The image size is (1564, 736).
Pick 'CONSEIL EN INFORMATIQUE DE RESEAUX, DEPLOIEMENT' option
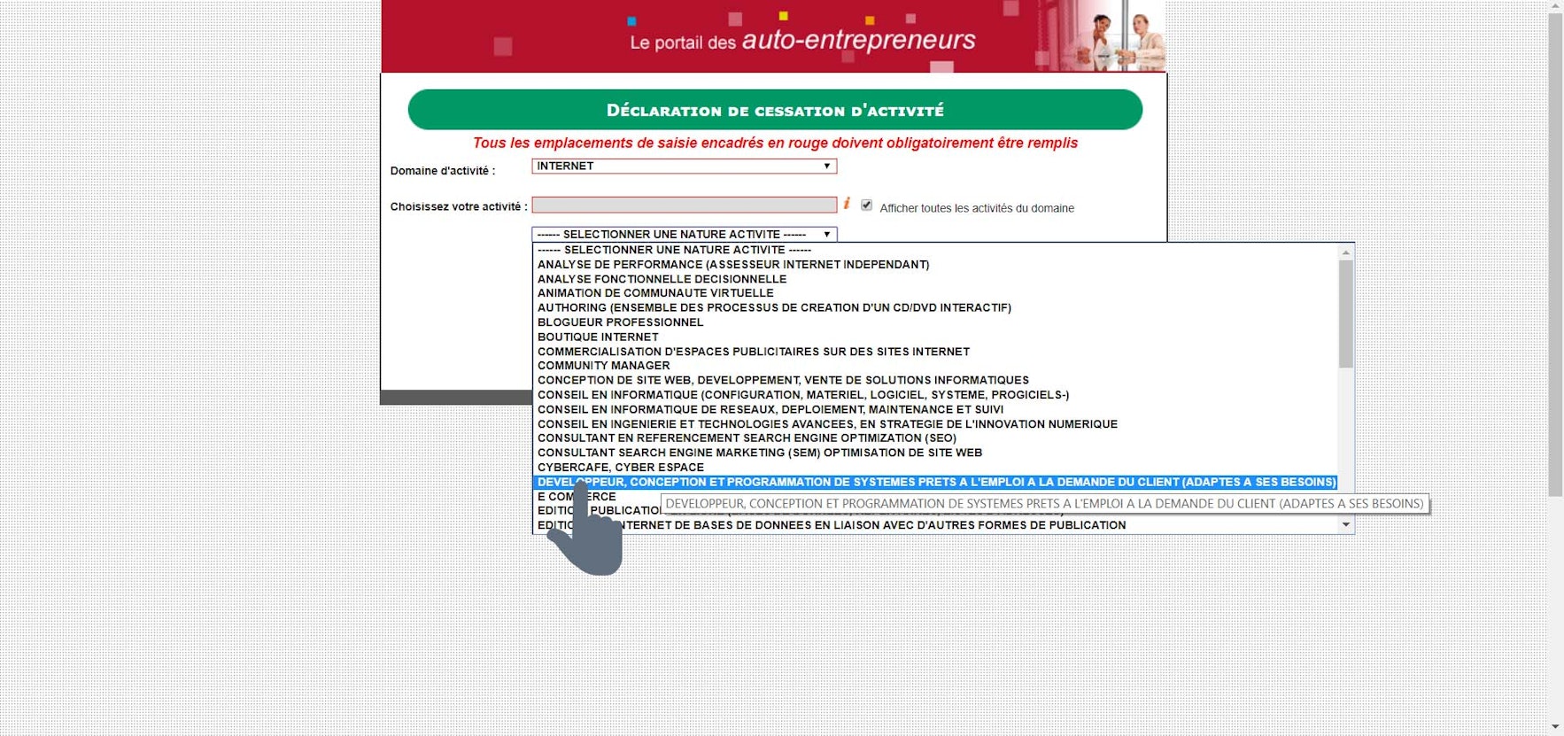[935, 410]
